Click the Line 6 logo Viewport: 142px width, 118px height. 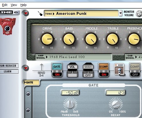tap(9, 12)
